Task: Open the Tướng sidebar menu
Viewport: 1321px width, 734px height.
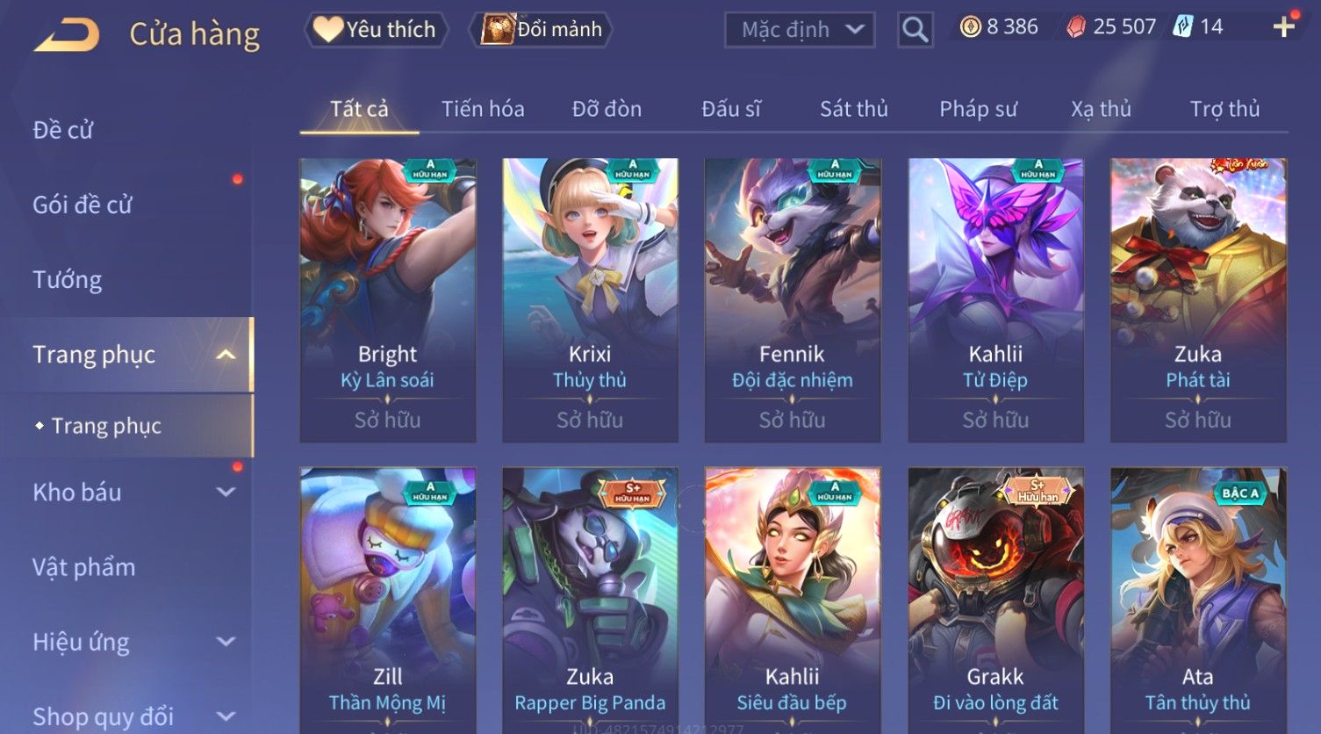Action: (68, 280)
